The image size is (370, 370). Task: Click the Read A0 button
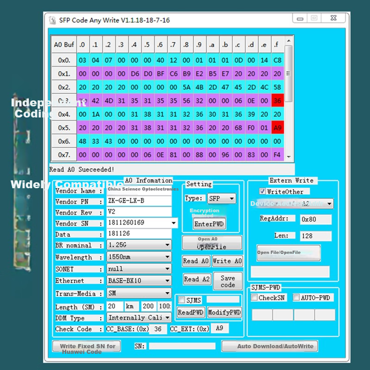[x=196, y=261]
